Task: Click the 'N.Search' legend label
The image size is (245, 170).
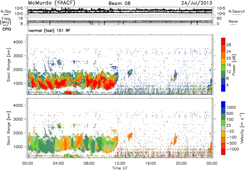Action: click(236, 11)
